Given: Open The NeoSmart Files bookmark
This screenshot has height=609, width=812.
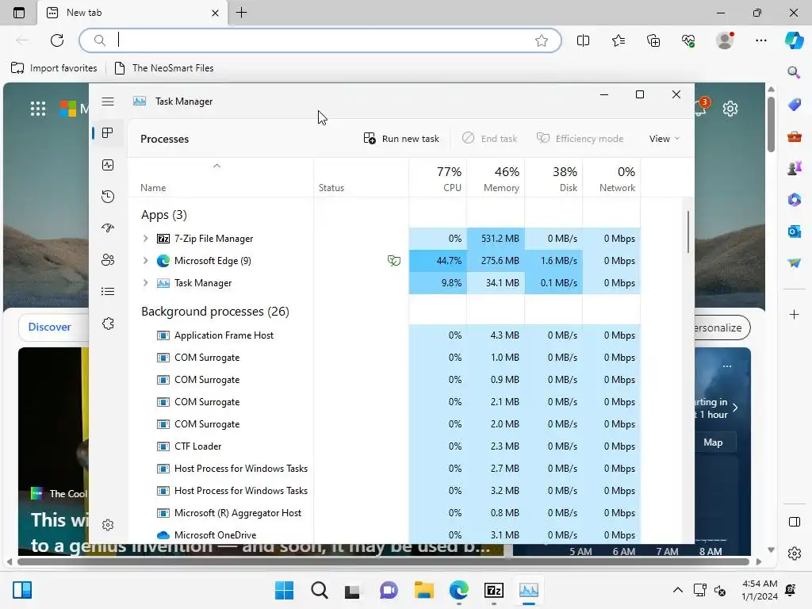Looking at the screenshot, I should [163, 68].
